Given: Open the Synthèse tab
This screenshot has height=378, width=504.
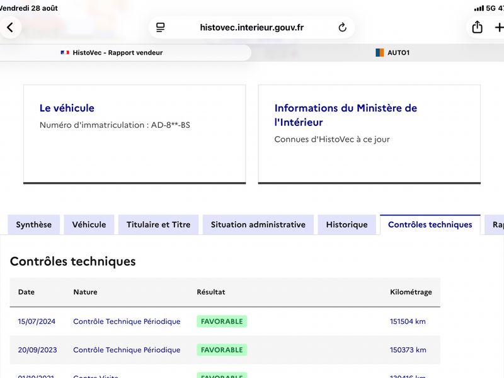Looking at the screenshot, I should [x=34, y=225].
